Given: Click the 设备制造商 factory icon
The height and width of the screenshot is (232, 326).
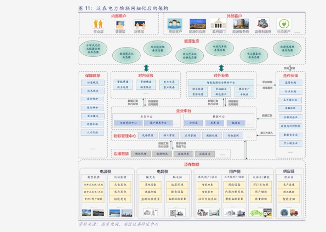Looking at the screenshot, I should pyautogui.click(x=263, y=24).
